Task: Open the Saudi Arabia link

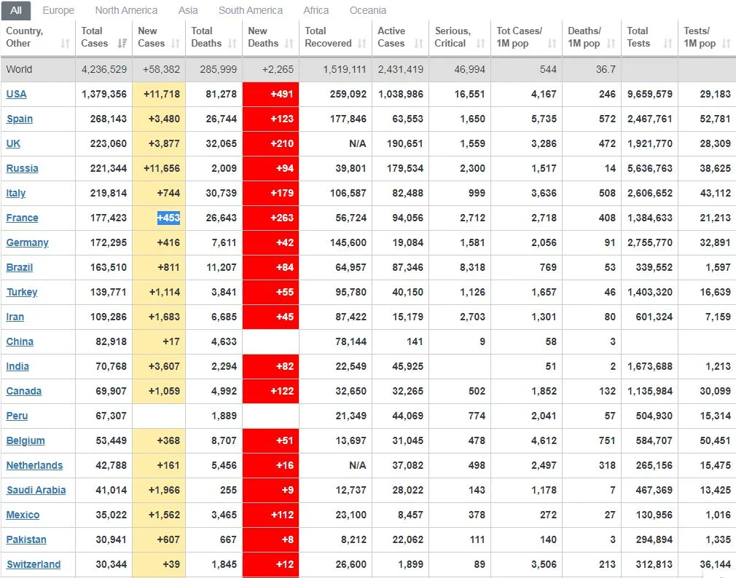Action: [x=36, y=491]
